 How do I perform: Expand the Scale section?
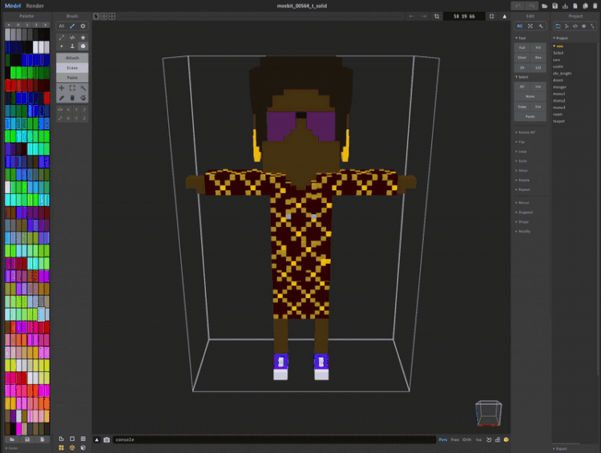point(521,161)
